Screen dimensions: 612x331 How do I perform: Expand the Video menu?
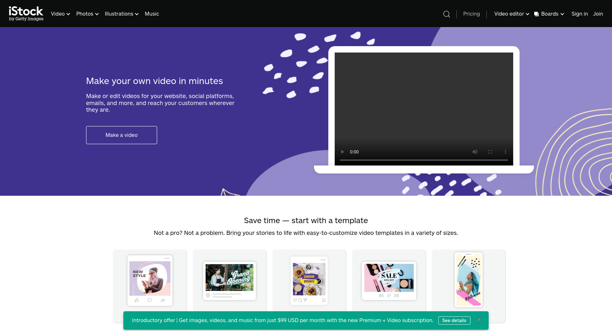coord(61,14)
